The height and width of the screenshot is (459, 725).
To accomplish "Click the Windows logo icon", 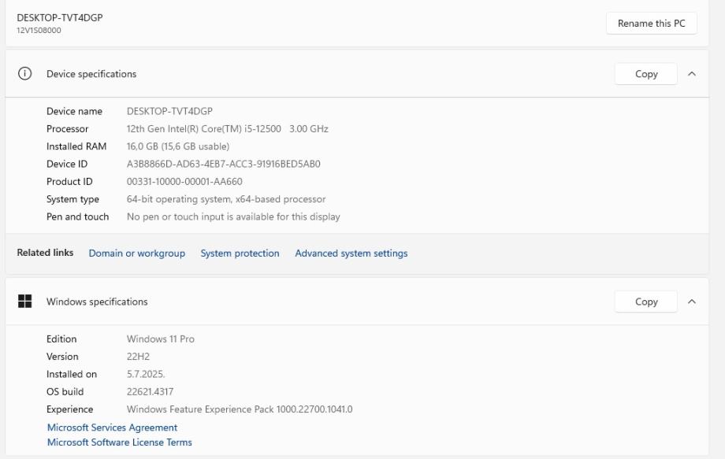I will pyautogui.click(x=25, y=302).
